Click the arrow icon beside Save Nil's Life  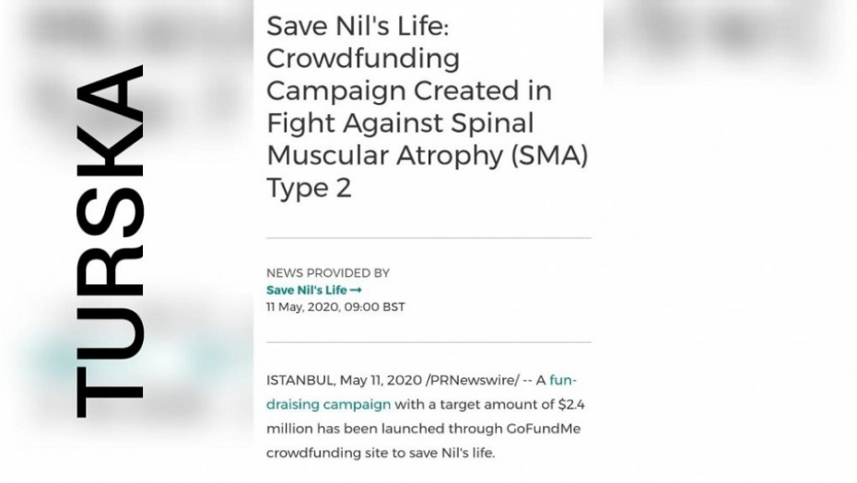pyautogui.click(x=344, y=290)
